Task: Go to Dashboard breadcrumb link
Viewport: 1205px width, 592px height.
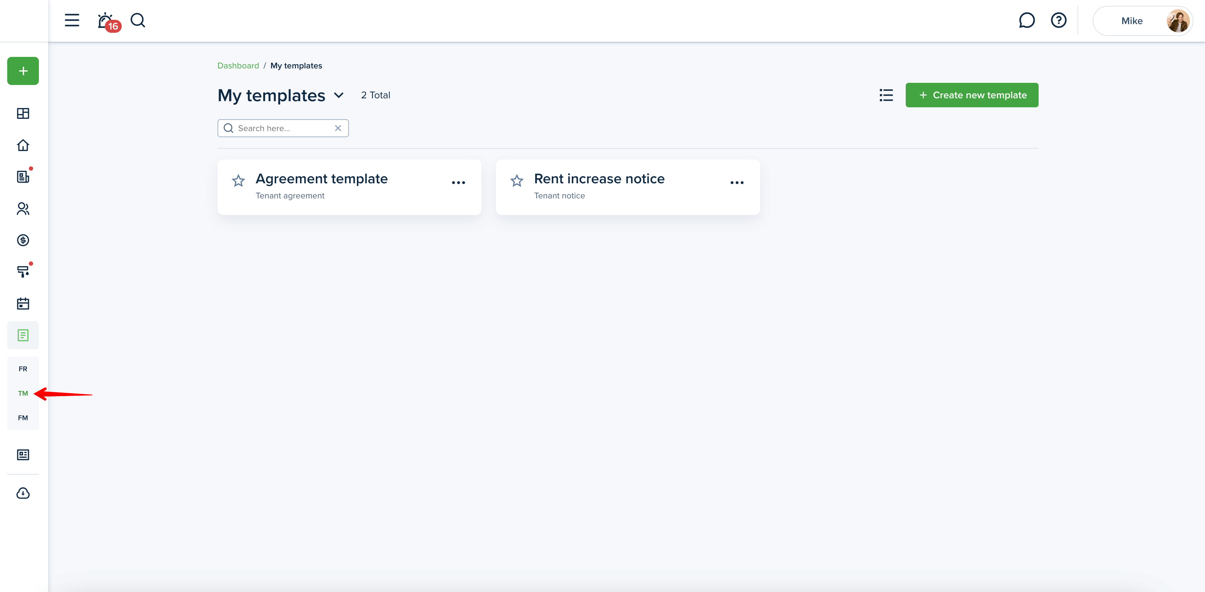Action: click(x=238, y=66)
